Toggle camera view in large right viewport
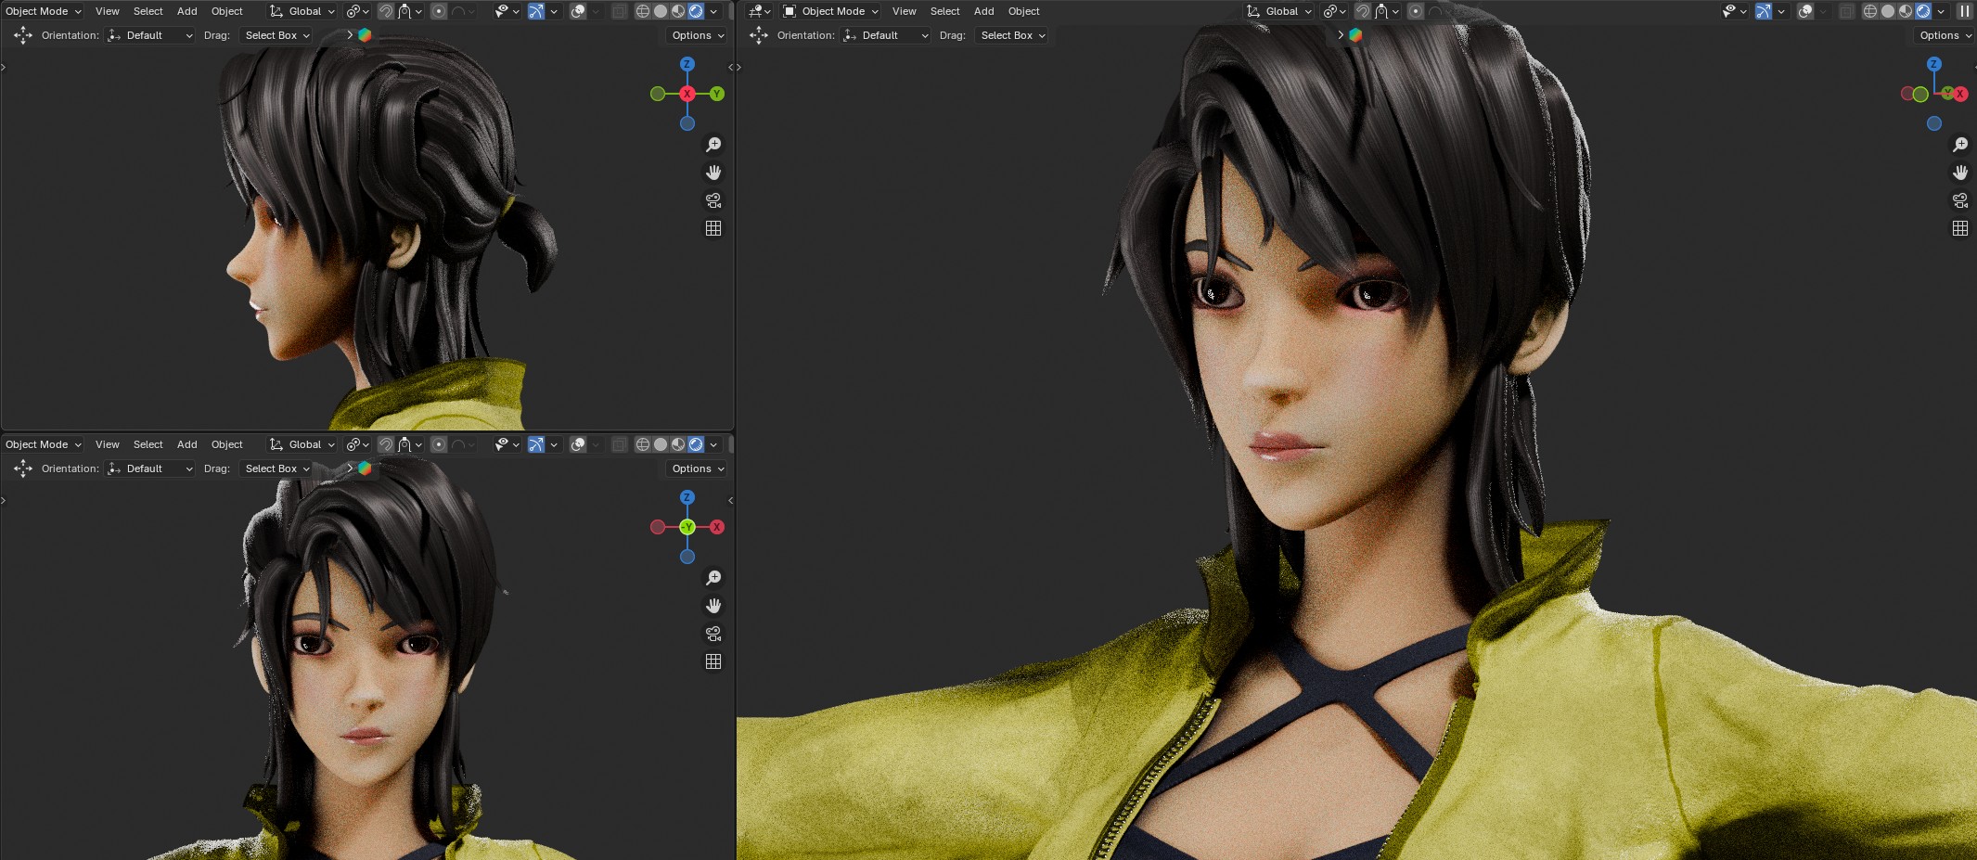Viewport: 1977px width, 860px height. point(1959,200)
